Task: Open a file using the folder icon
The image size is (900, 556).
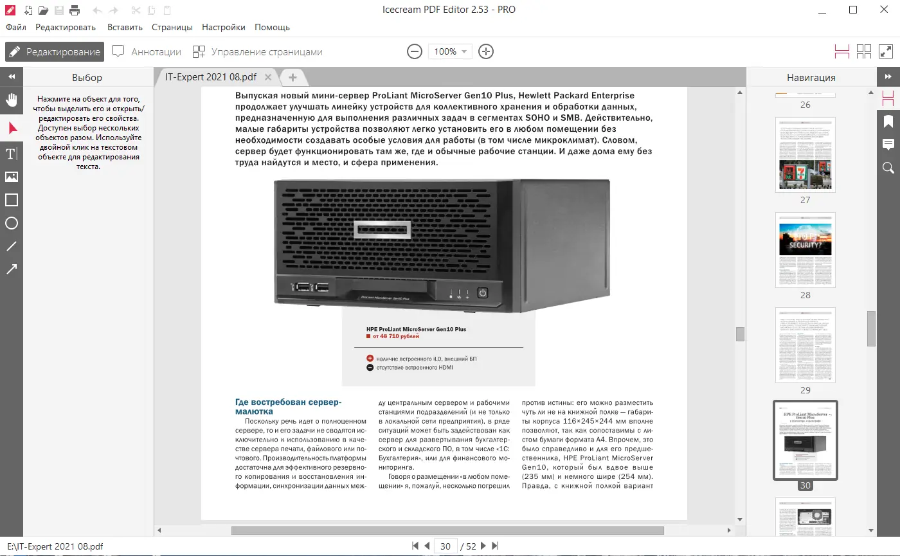Action: point(43,10)
